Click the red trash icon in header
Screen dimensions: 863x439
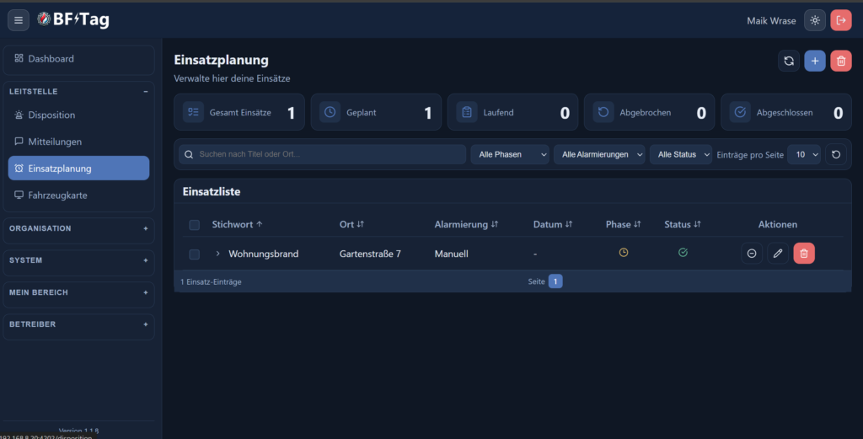tap(840, 61)
